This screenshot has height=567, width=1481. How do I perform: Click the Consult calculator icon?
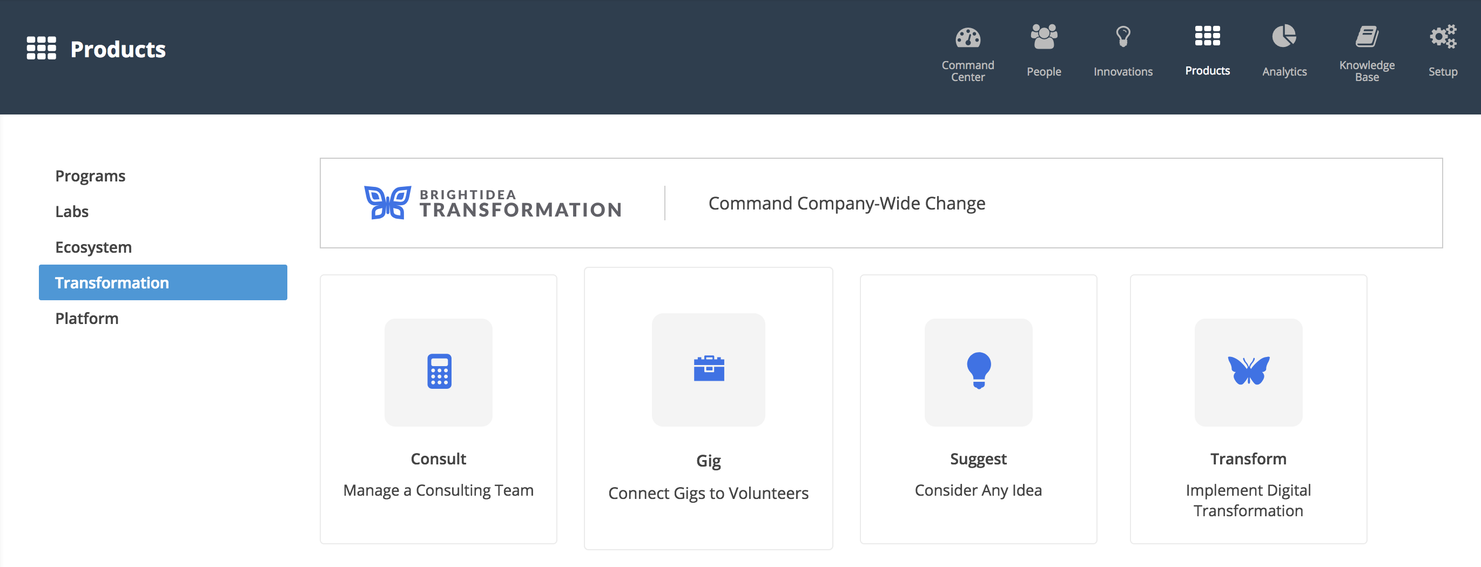(439, 372)
